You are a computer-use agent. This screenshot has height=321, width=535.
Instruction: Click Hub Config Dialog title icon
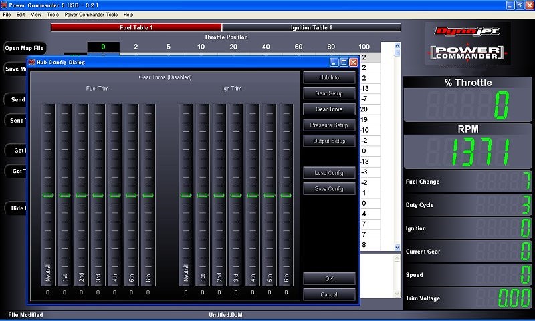tap(31, 62)
